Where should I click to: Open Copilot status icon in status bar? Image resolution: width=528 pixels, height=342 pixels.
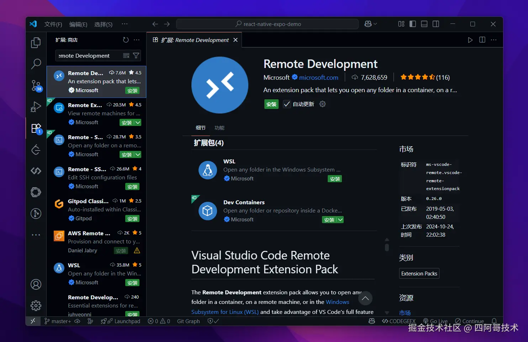coord(372,321)
